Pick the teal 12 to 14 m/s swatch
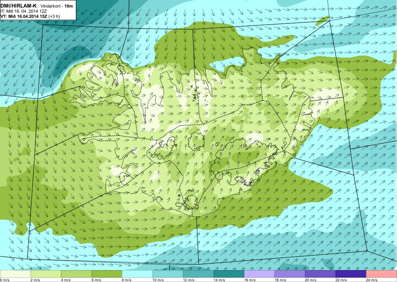The image size is (397, 282). pyautogui.click(x=198, y=274)
